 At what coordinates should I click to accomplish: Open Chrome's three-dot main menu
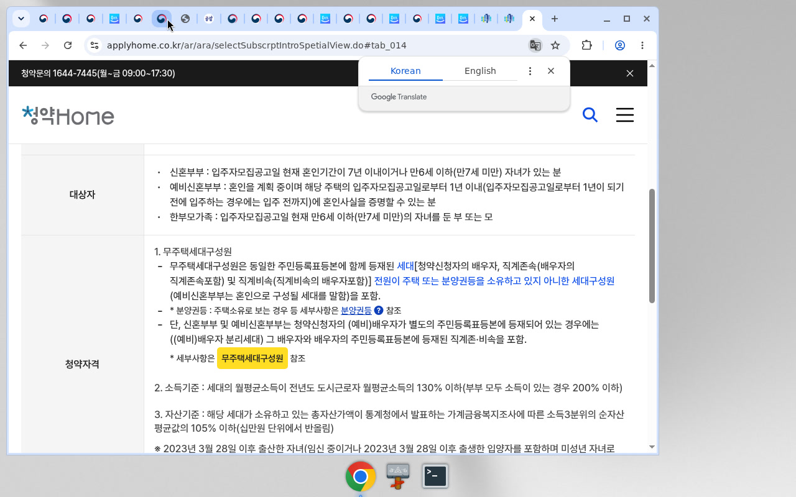coord(642,45)
